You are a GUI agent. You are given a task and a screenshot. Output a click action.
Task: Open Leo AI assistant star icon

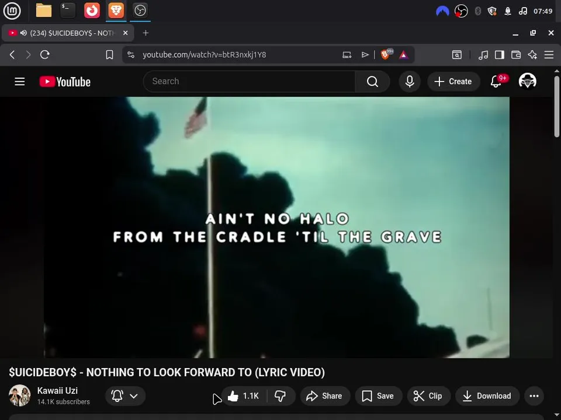point(532,55)
